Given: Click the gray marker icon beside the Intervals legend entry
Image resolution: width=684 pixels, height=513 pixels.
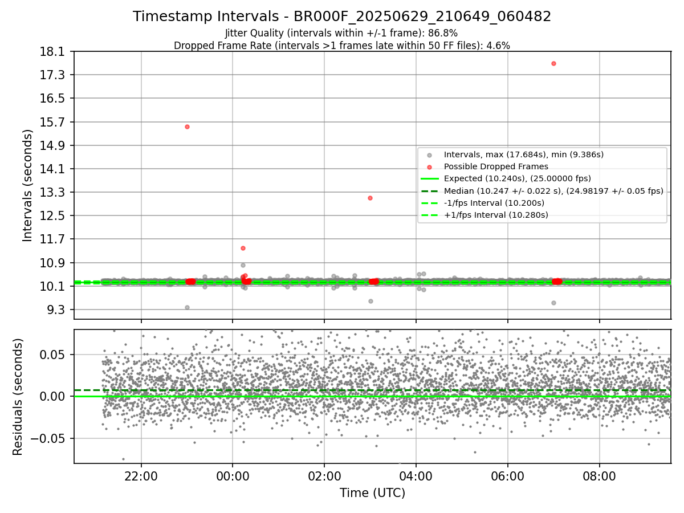Looking at the screenshot, I should (430, 154).
